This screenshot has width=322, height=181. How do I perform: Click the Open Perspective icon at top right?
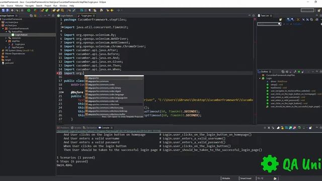tap(319, 10)
